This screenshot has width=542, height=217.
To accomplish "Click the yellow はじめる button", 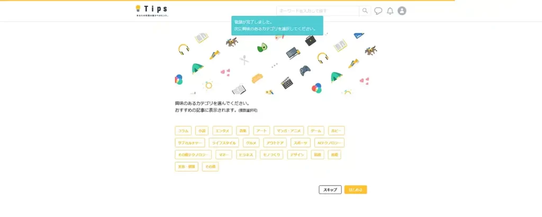I will [x=356, y=189].
